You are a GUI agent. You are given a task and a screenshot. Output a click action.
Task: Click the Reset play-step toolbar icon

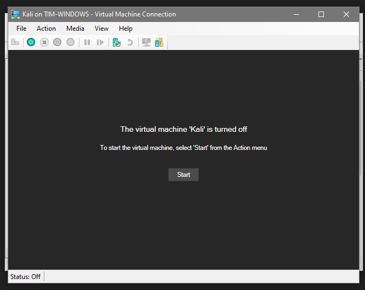100,42
